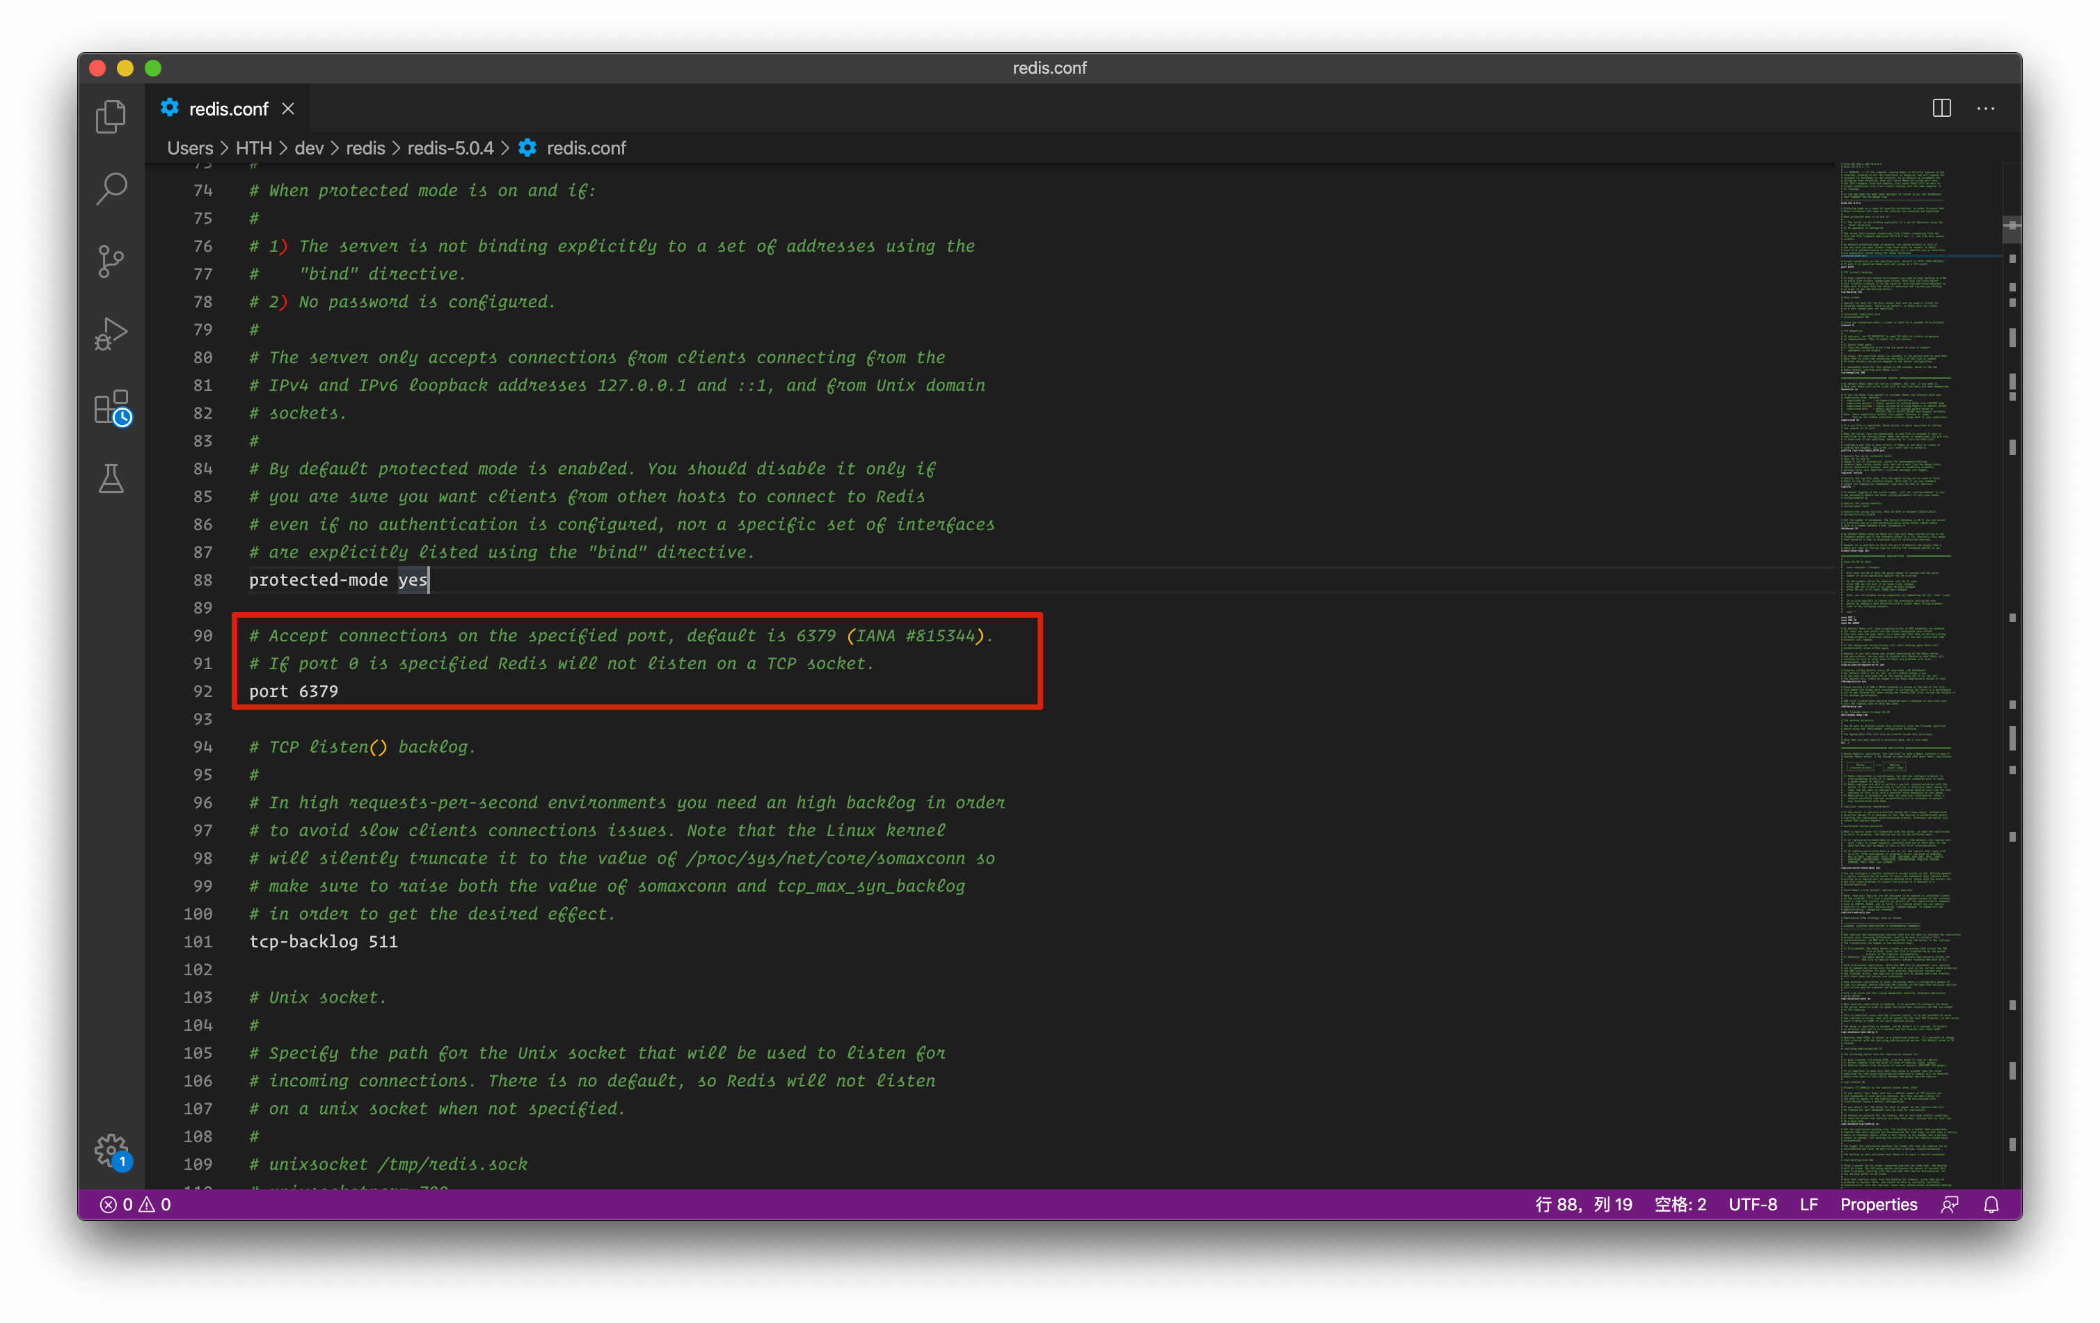Click the redis.conf breadcrumb file segment
2100x1323 pixels.
pos(572,148)
